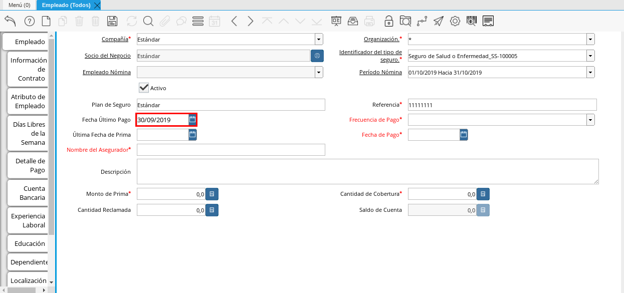Open calculator for Cantidad de Cobertura
Image resolution: width=624 pixels, height=293 pixels.
tap(483, 194)
